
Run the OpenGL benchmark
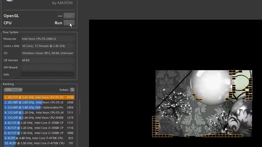point(69,16)
